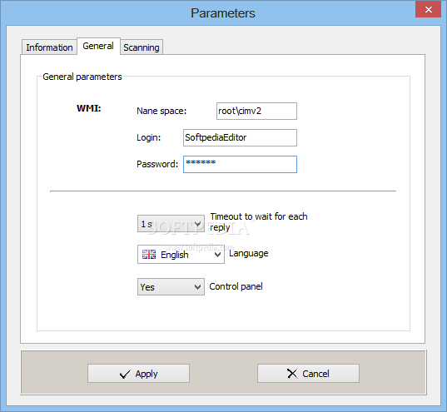
Task: Click the Apply button
Action: 138,374
